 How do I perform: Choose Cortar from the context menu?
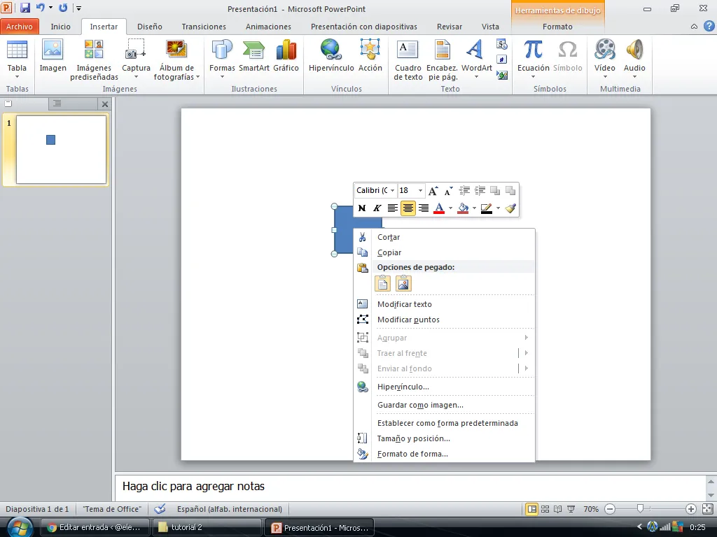click(444, 237)
